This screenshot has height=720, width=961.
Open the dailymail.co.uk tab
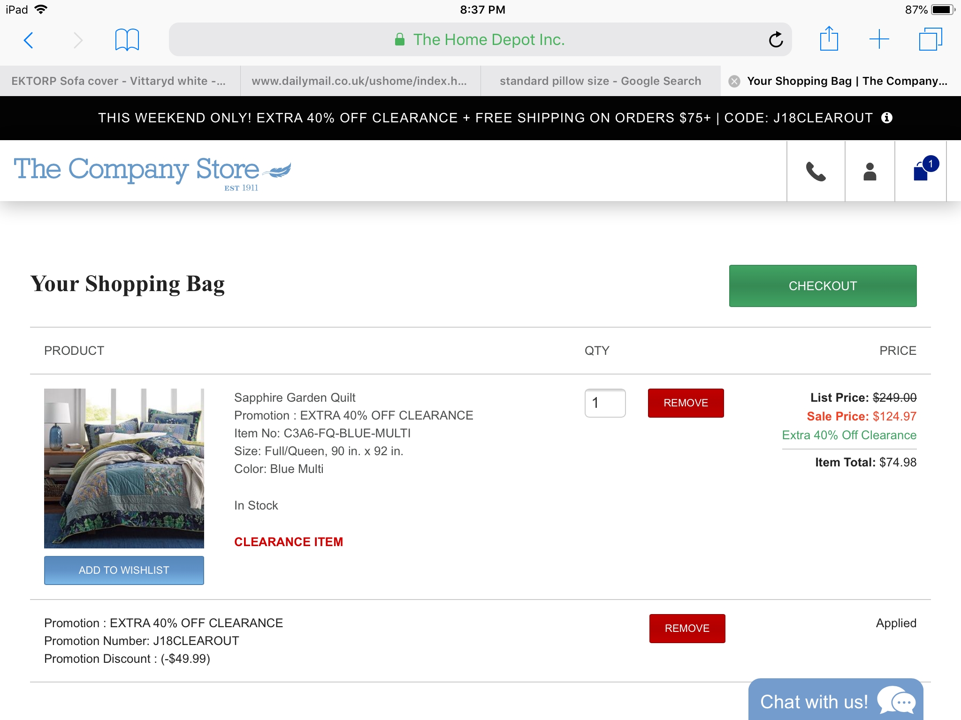pos(360,81)
